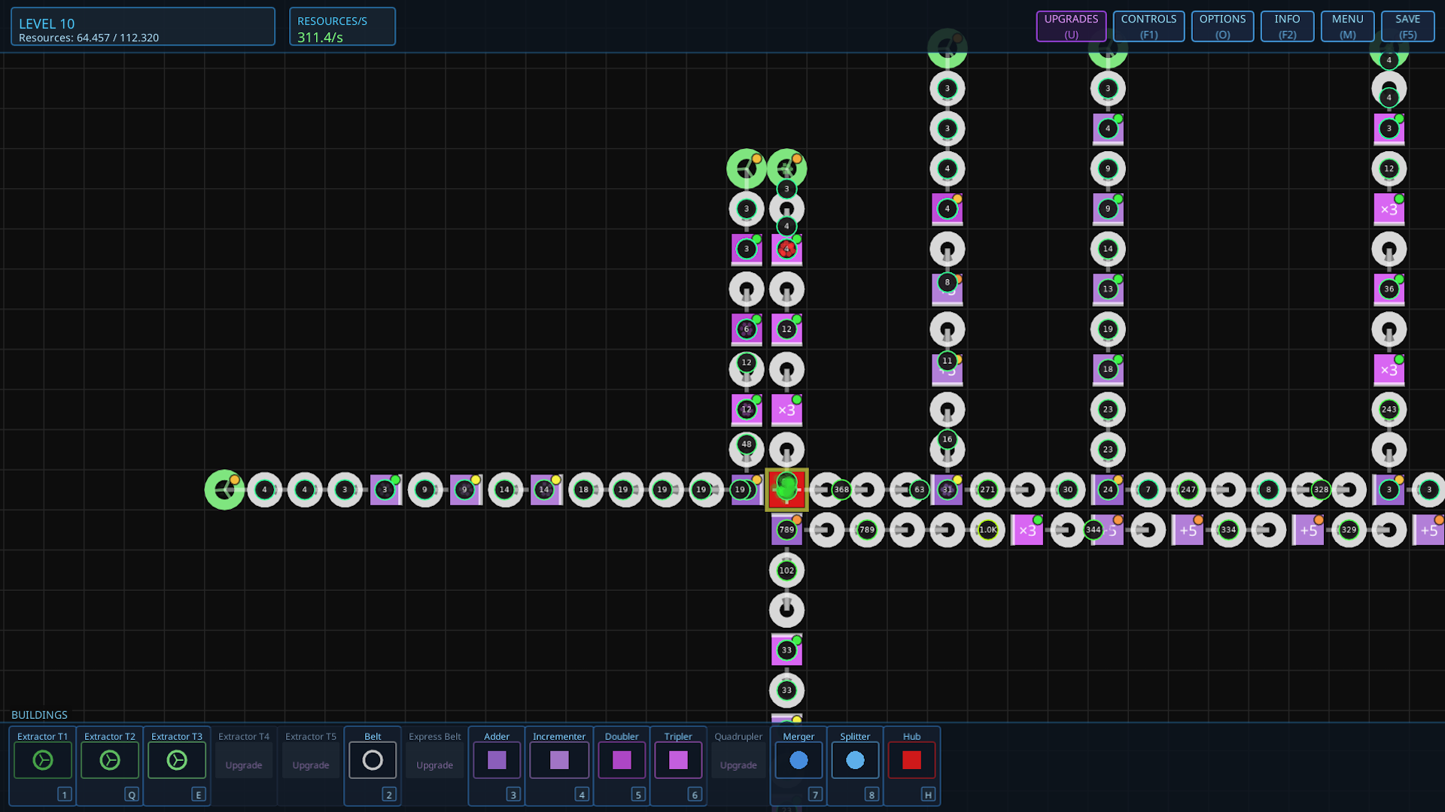Screen dimensions: 1445x812
Task: Select the Extractor T1 building
Action: pyautogui.click(x=43, y=760)
